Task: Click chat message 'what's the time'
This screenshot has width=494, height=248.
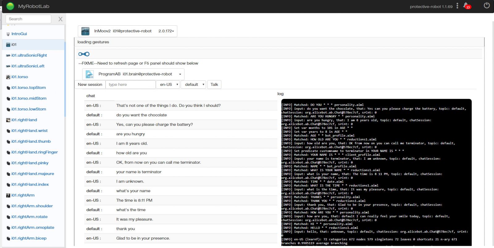Action: pos(131,210)
